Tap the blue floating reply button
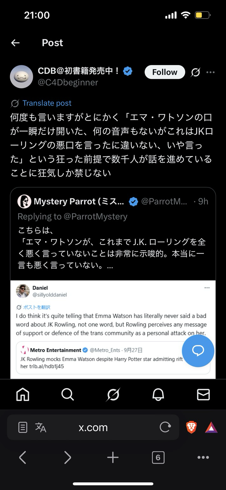 198,351
